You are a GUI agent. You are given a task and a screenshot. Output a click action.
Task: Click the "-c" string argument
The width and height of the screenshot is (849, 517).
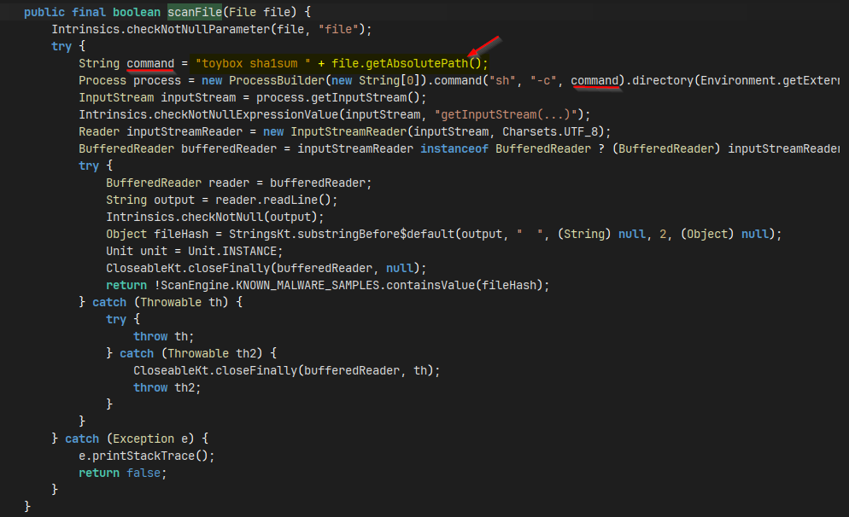(x=543, y=80)
